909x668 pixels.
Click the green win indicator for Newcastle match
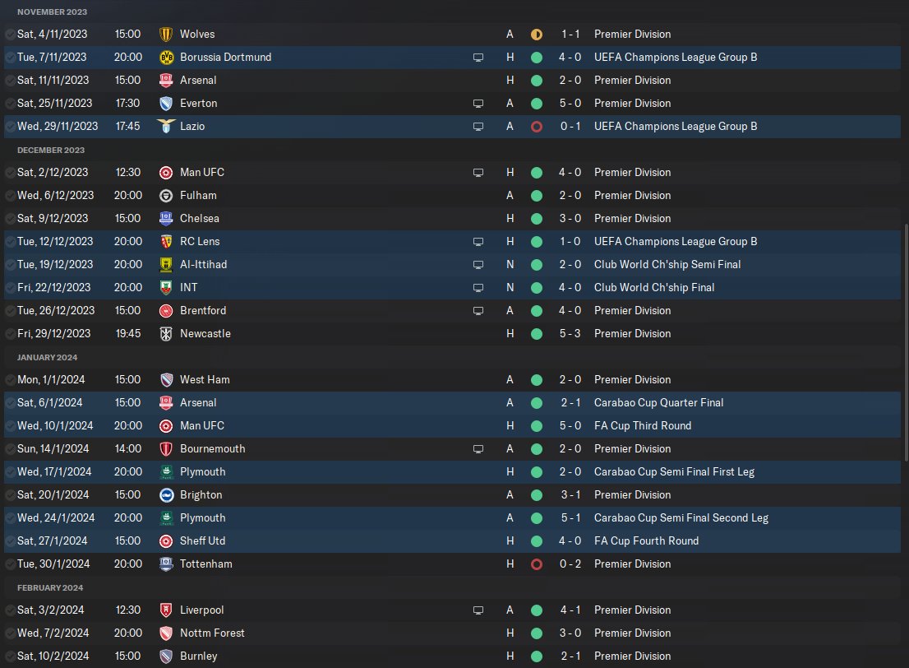point(537,334)
